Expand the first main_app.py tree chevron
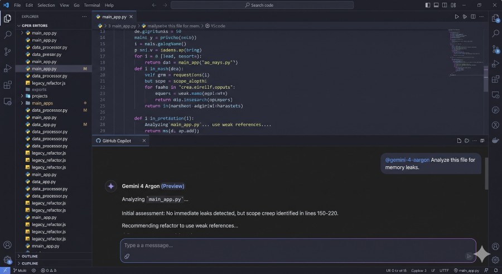The image size is (502, 274). 22,33
